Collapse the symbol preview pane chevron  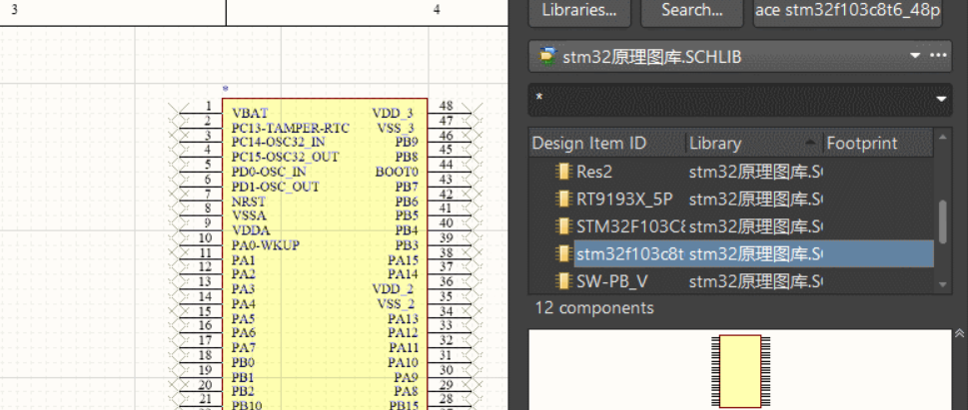click(x=959, y=333)
